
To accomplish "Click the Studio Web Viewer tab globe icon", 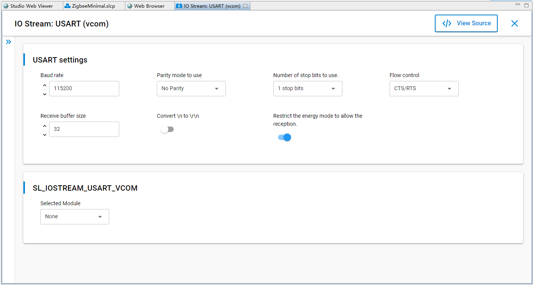I will pyautogui.click(x=6, y=6).
